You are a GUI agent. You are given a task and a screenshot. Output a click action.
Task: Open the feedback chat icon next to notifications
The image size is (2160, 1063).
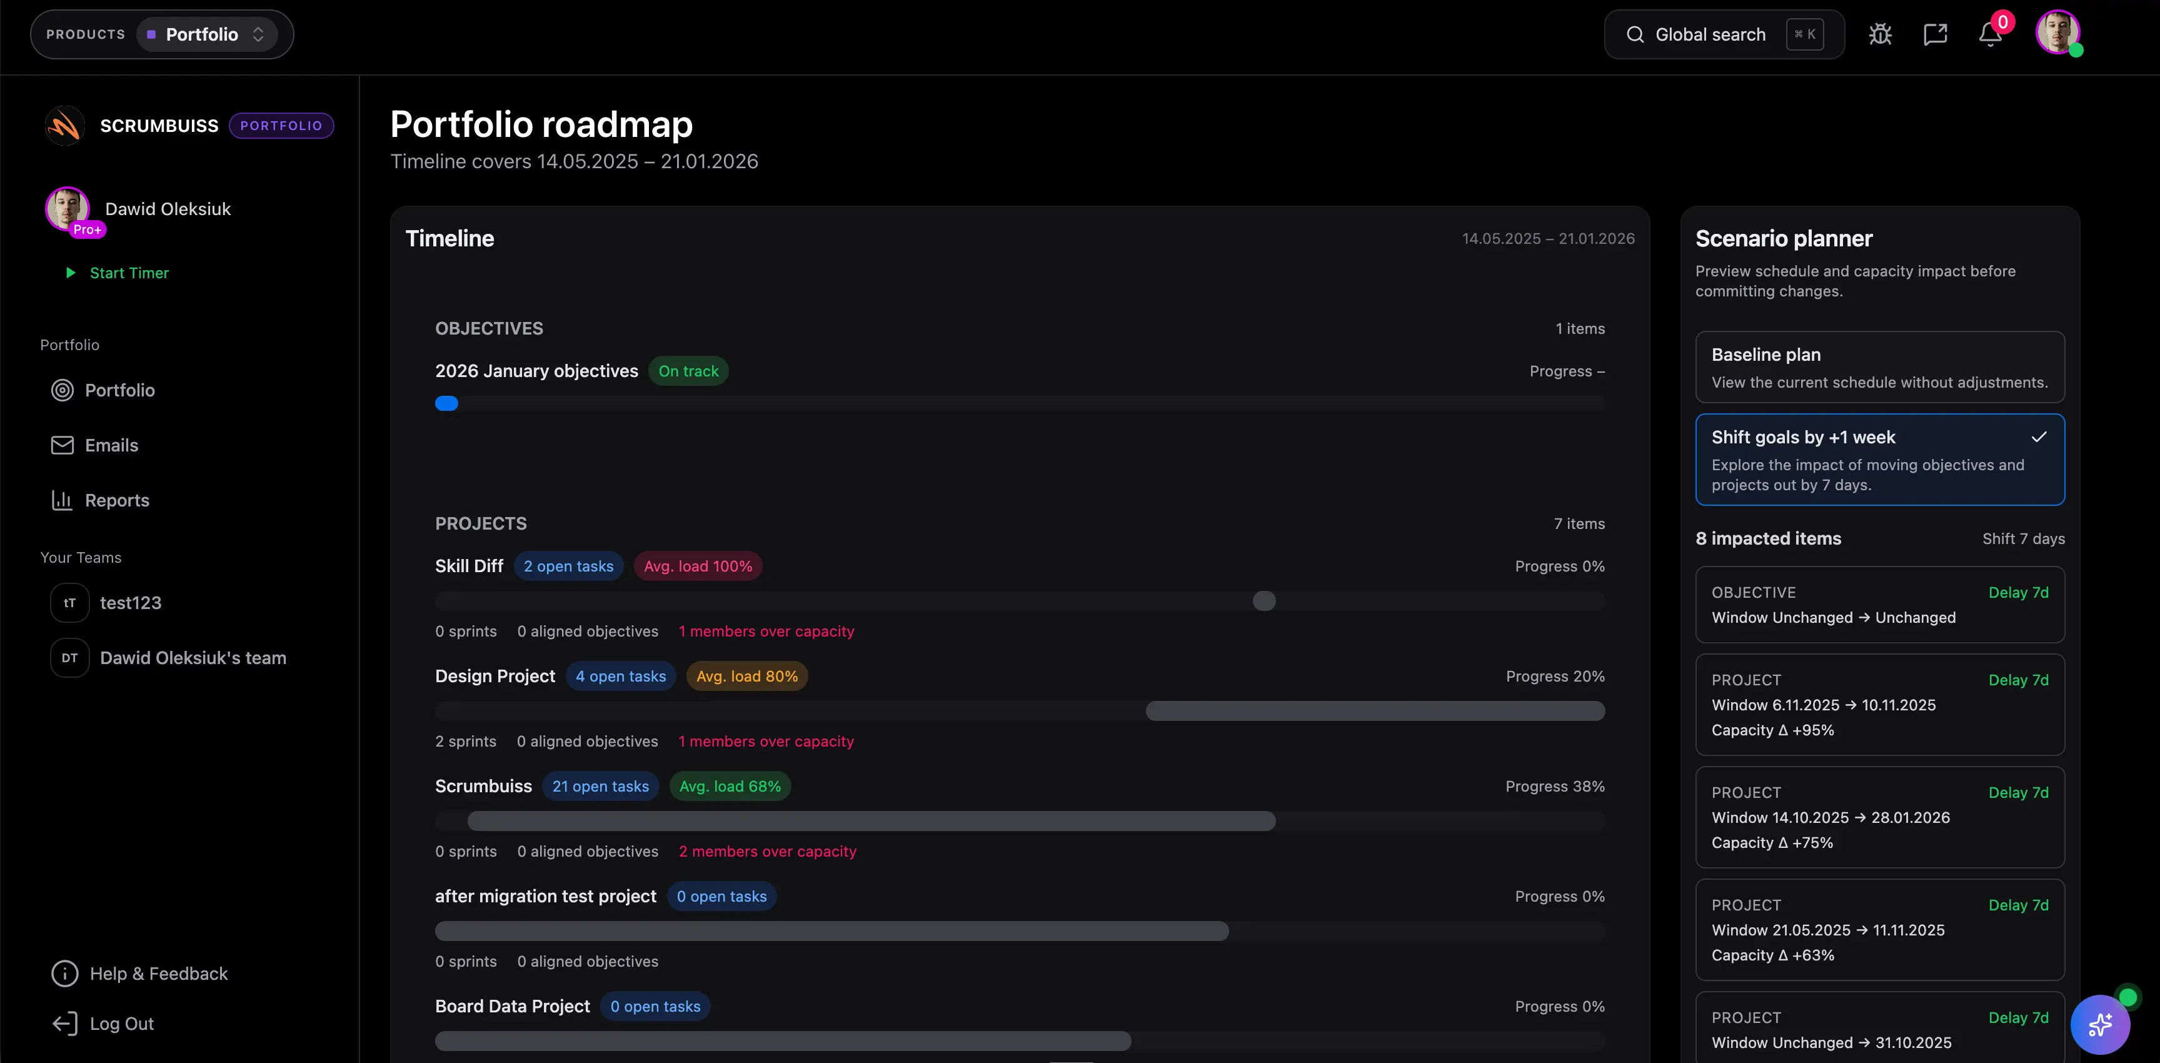point(1936,34)
